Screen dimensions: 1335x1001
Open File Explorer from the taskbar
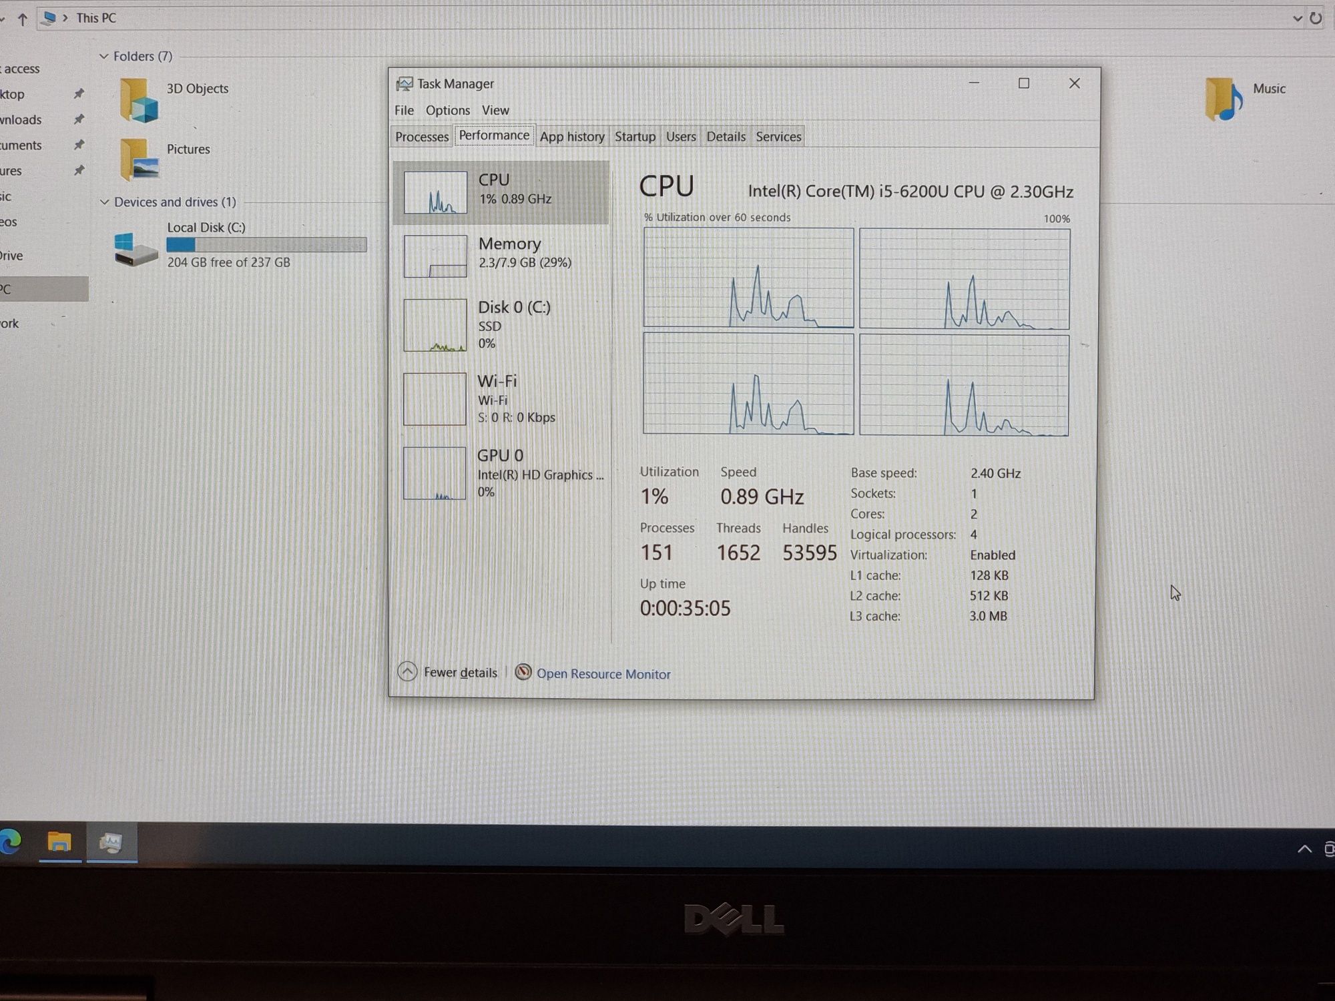(59, 842)
